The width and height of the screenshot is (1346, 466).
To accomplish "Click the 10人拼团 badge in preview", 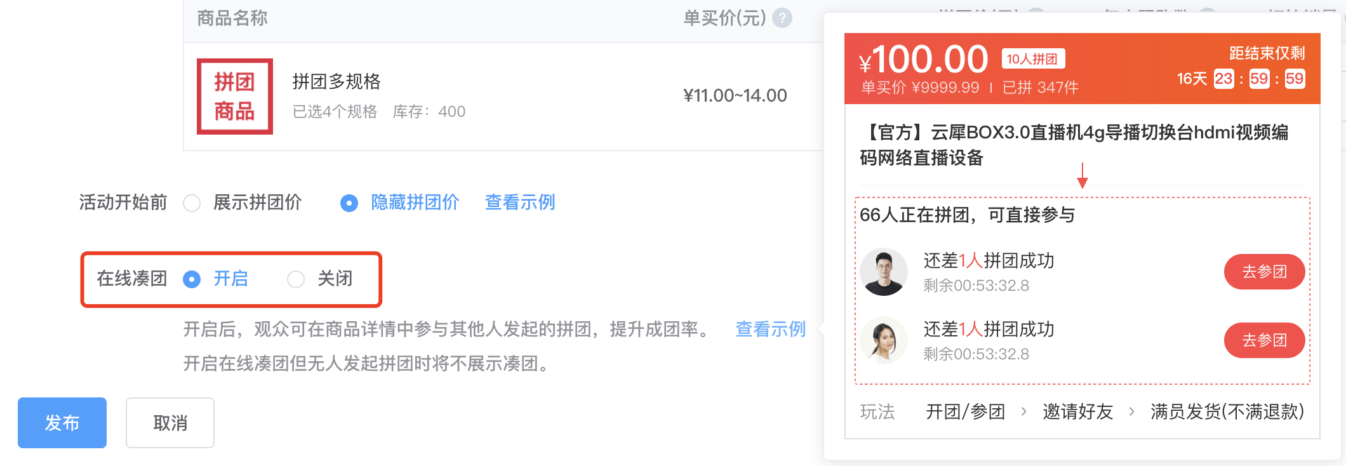I will [1033, 59].
